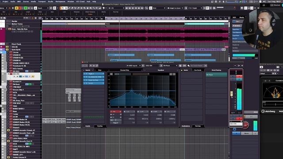This screenshot has height=159, width=283.
Task: Select the first insert plugin slot
Action: 94,74
